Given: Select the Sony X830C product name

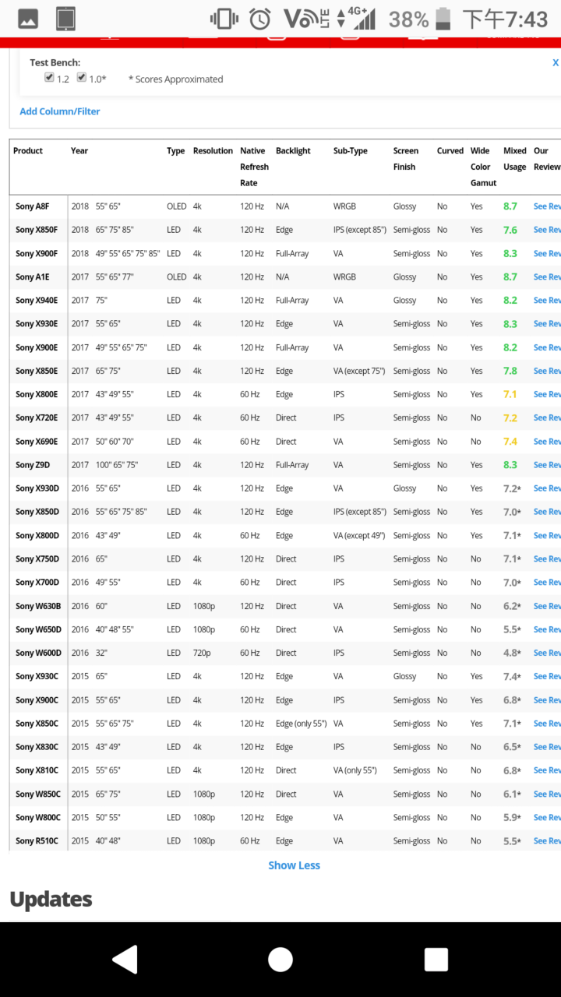Looking at the screenshot, I should (x=37, y=747).
